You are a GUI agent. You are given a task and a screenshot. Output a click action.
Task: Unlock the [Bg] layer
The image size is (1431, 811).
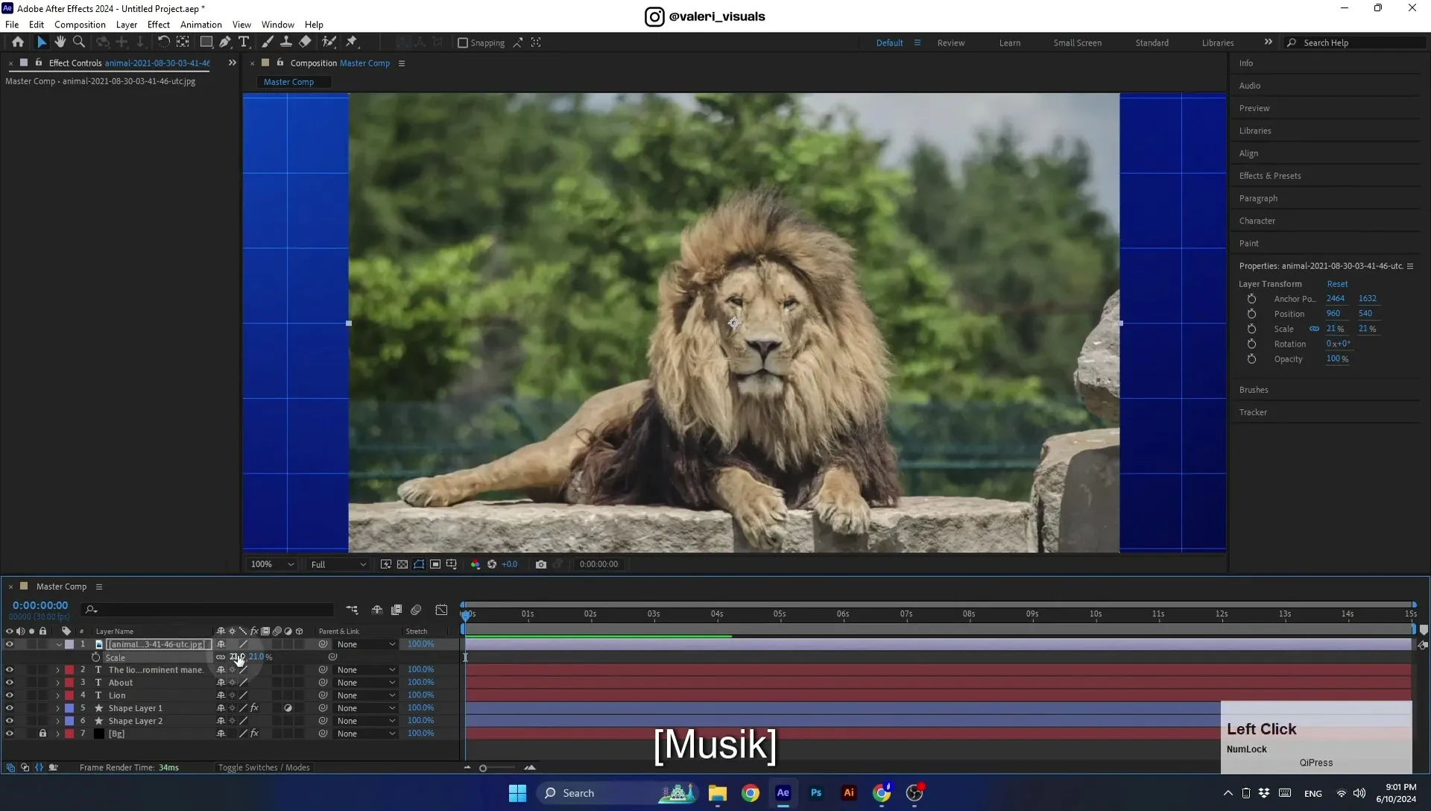42,733
